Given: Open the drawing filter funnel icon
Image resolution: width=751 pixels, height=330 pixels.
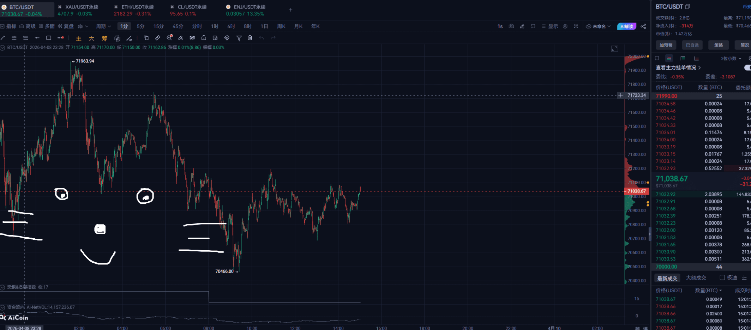Looking at the screenshot, I should tap(239, 38).
